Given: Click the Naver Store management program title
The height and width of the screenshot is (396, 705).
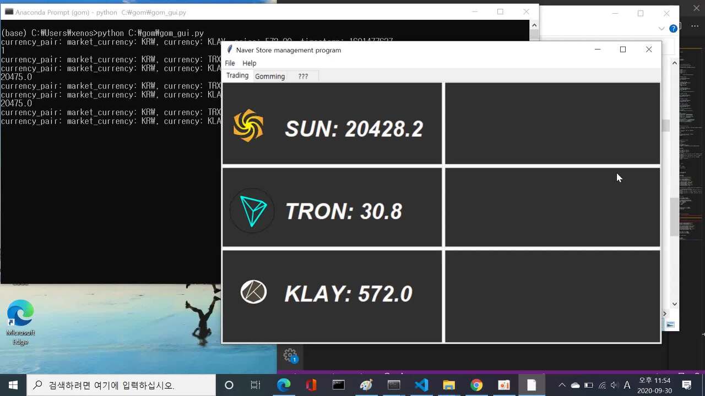Looking at the screenshot, I should click(289, 50).
